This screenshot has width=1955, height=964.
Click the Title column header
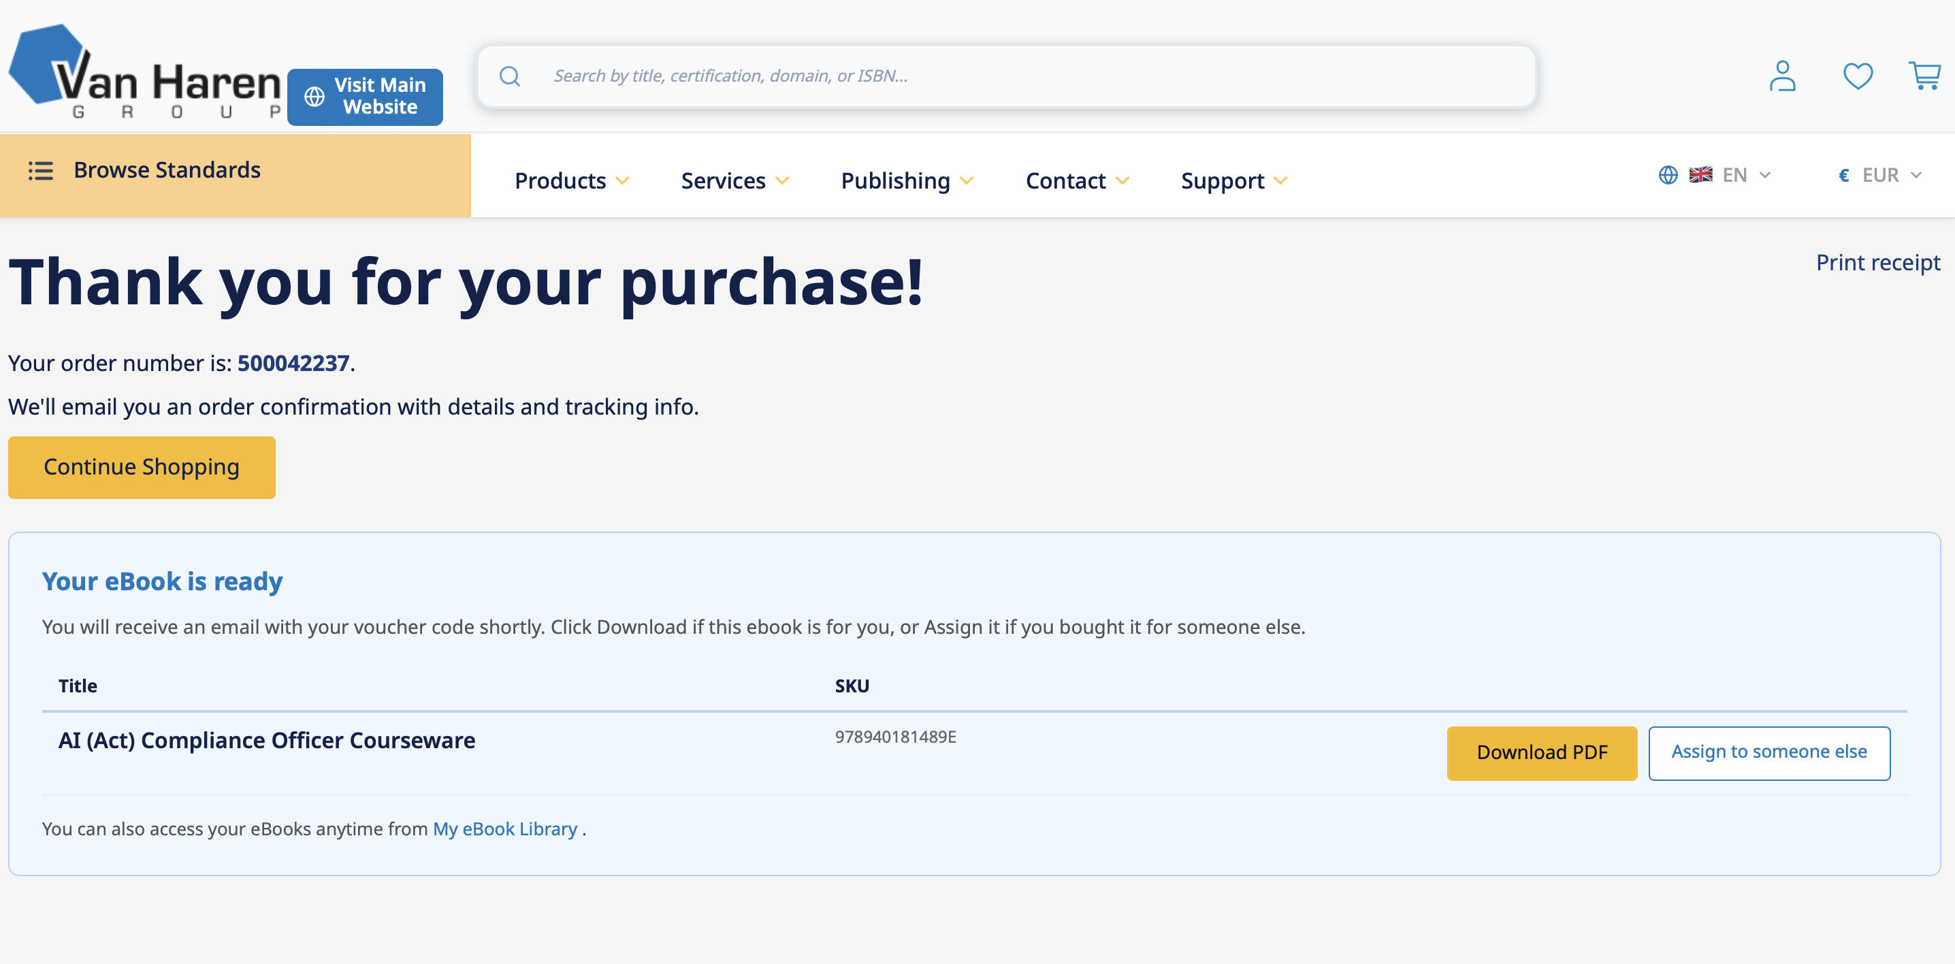[x=78, y=686]
